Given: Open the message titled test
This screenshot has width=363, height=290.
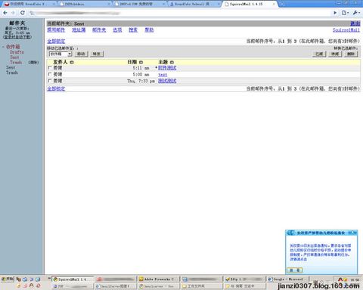Looking at the screenshot, I should 163,75.
